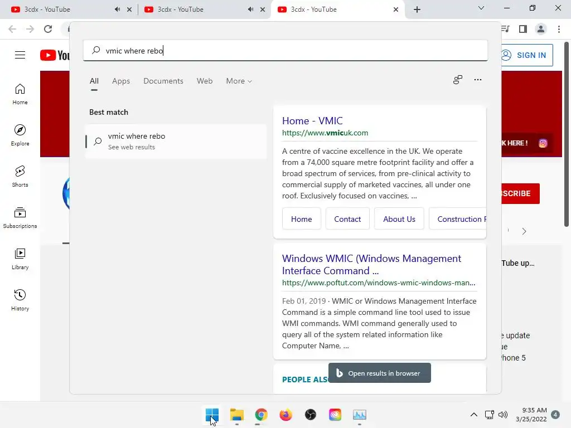Switch to the Apps search tab

coord(121,81)
